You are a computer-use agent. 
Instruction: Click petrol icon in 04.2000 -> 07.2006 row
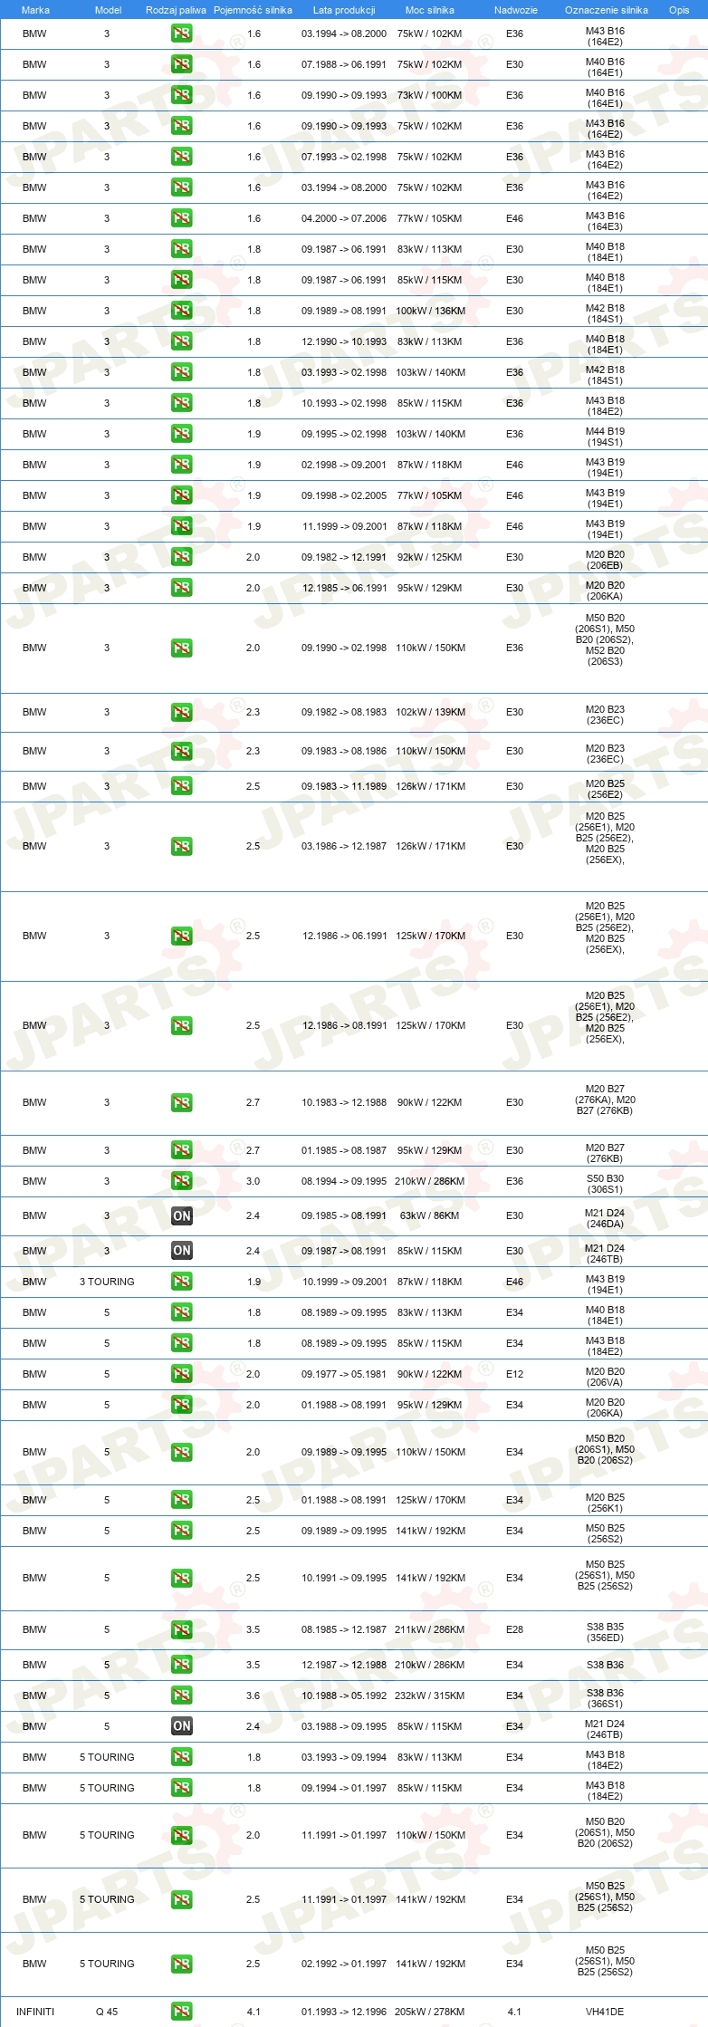(x=181, y=218)
